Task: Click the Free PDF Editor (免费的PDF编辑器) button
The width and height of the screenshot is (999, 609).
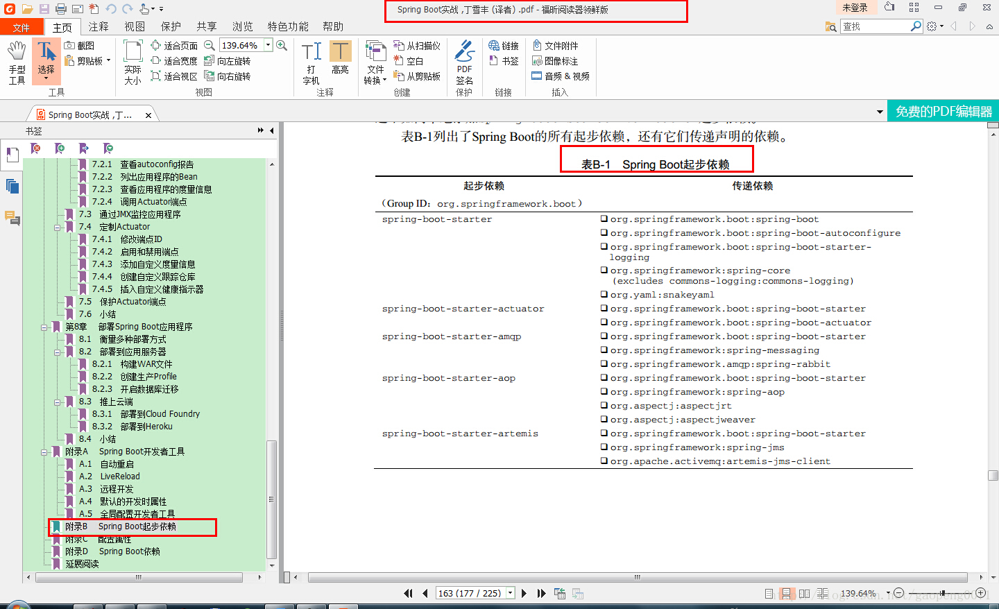Action: coord(943,111)
